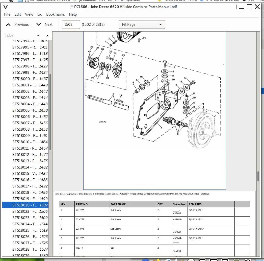This screenshot has height=261, width=264.
Task: Select index entry ST517999 page 1434
Action: point(25,73)
